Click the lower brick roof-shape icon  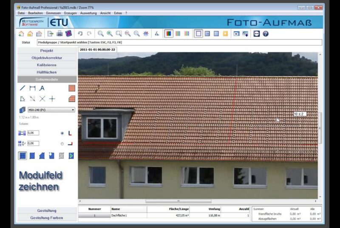pyautogui.click(x=72, y=99)
